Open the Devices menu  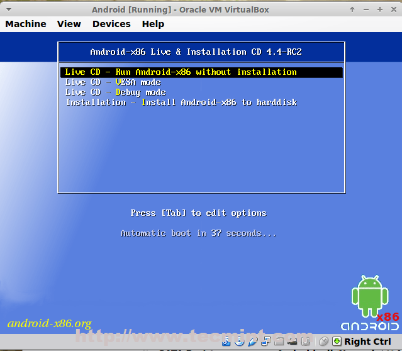111,24
